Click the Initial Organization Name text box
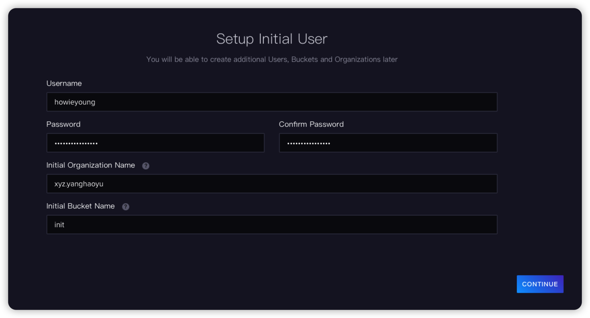This screenshot has width=590, height=318. point(272,183)
